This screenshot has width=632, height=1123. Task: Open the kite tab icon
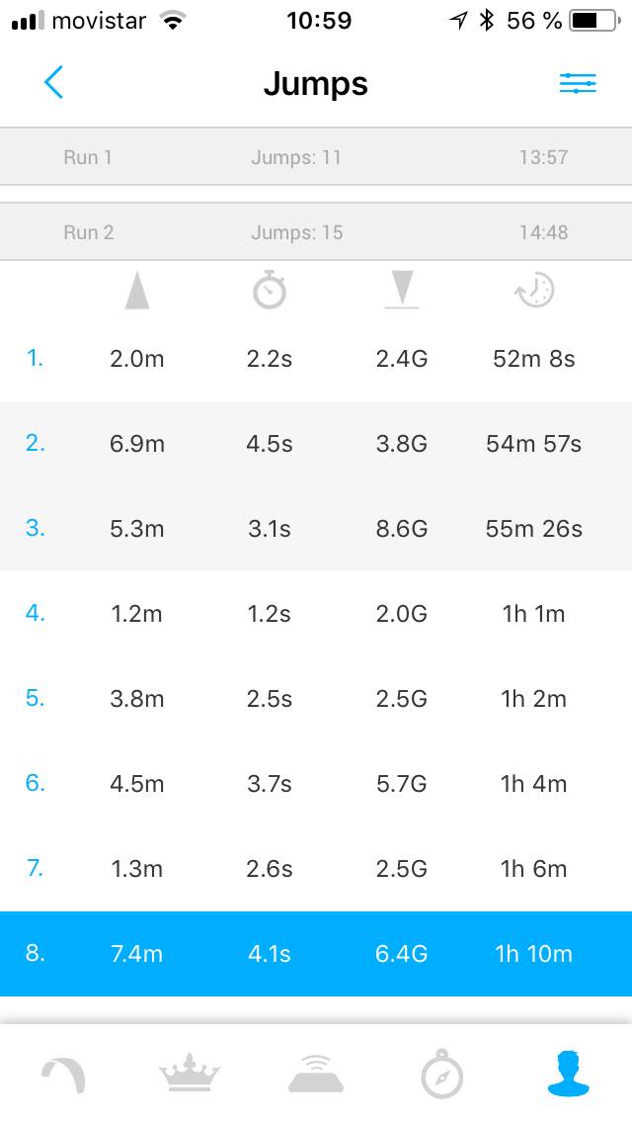coord(63,1076)
